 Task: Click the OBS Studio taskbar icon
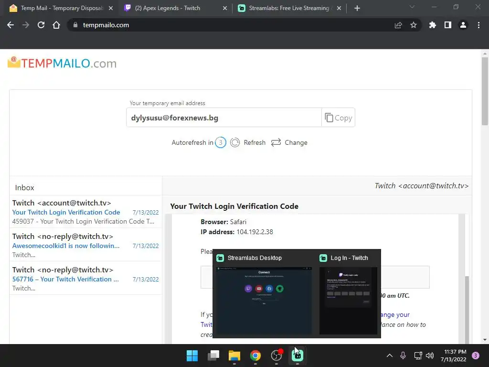[x=276, y=356]
